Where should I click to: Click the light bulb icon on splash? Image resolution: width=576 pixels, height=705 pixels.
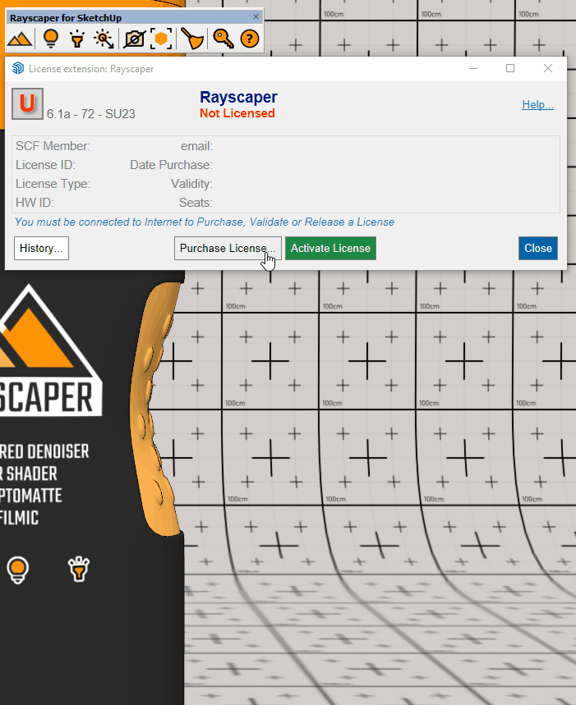click(x=18, y=570)
